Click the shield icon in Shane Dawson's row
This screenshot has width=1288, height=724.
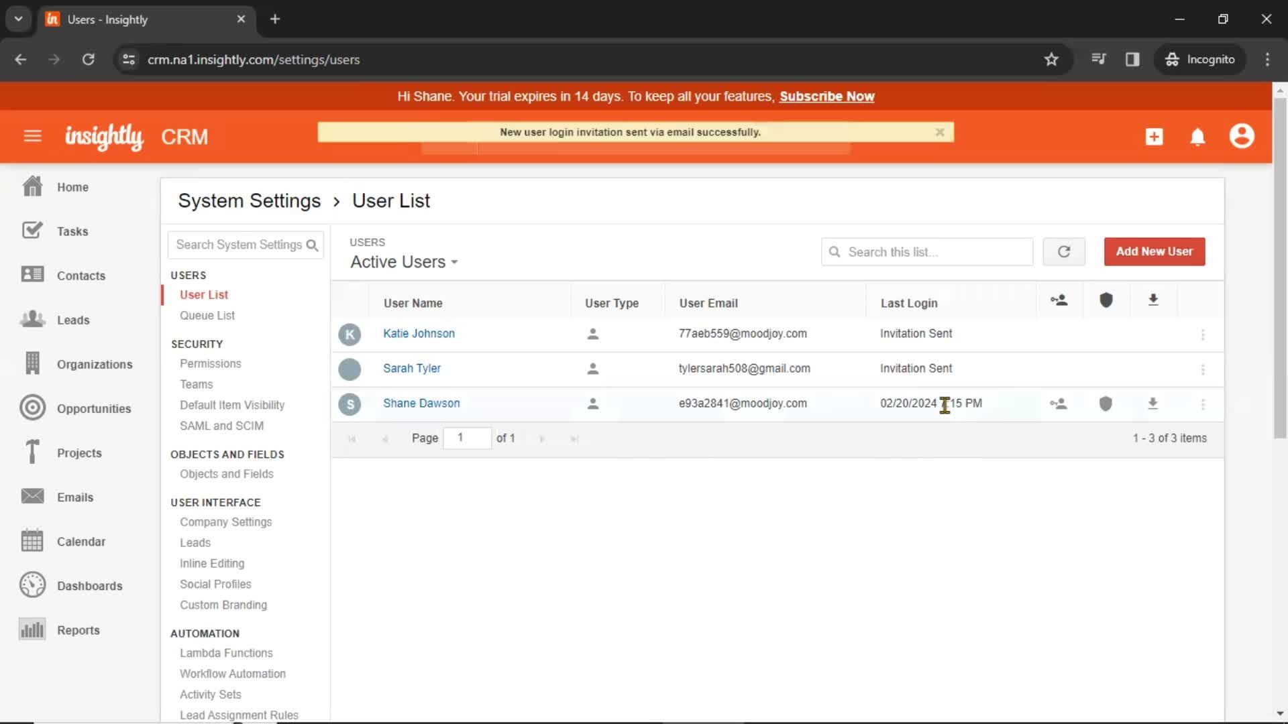click(x=1106, y=404)
